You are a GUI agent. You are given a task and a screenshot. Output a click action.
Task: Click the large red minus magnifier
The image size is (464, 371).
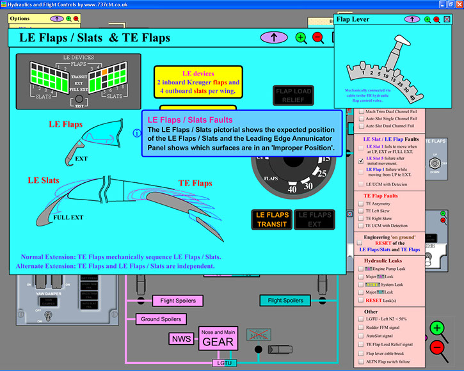click(x=437, y=347)
